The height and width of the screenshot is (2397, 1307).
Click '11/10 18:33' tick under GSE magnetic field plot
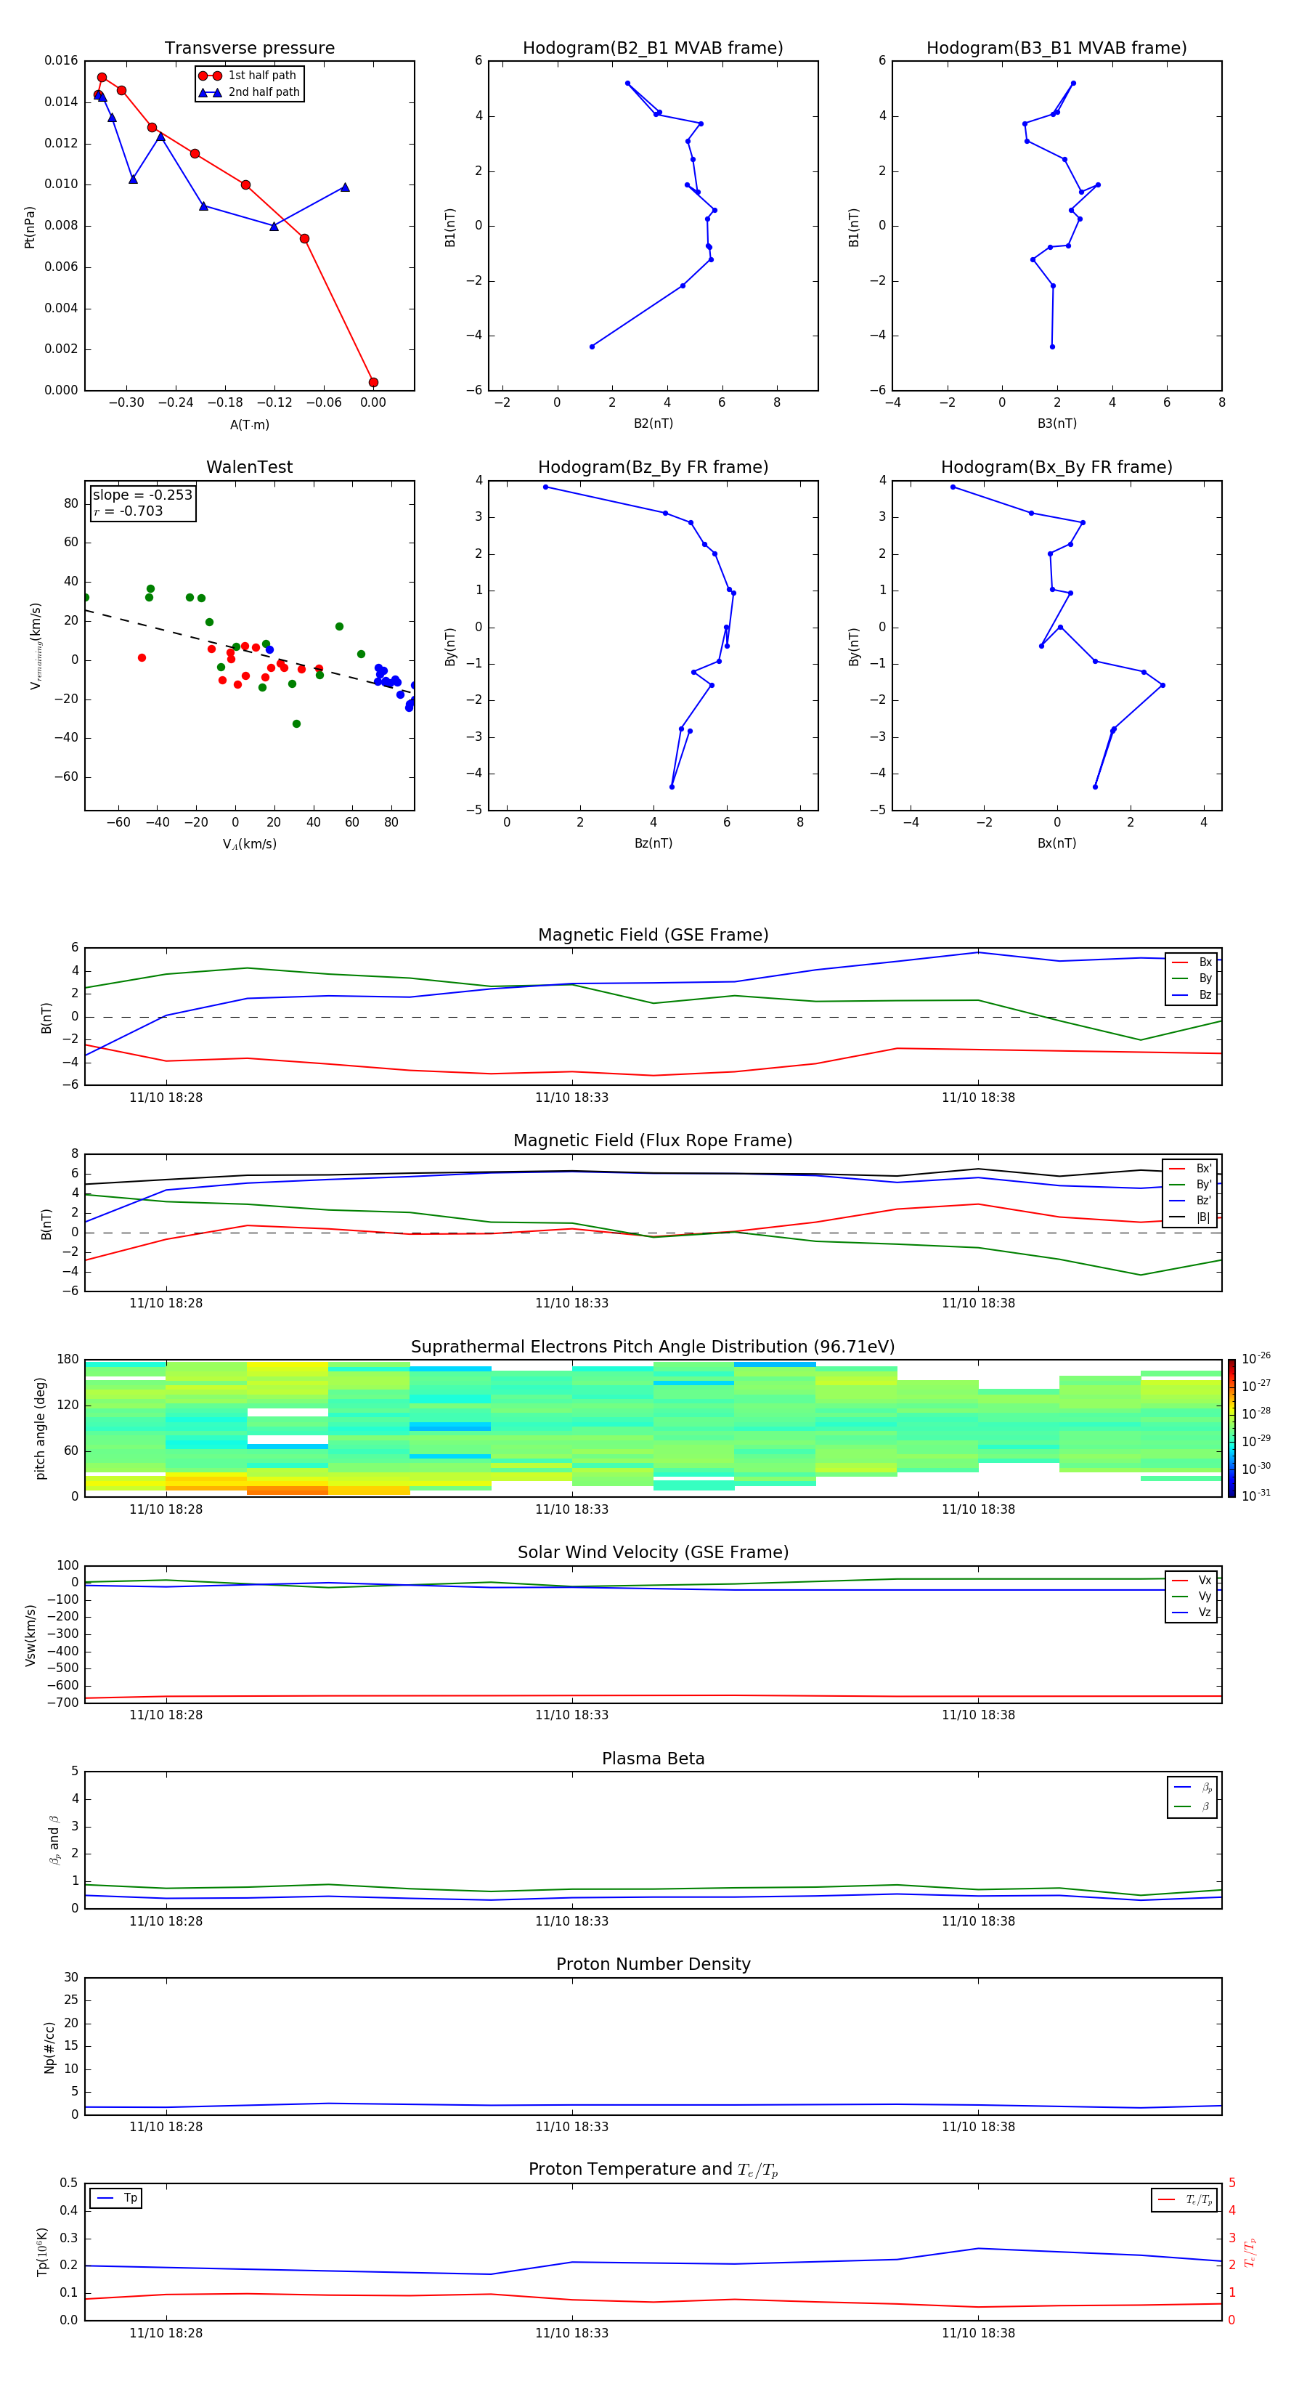572,1098
